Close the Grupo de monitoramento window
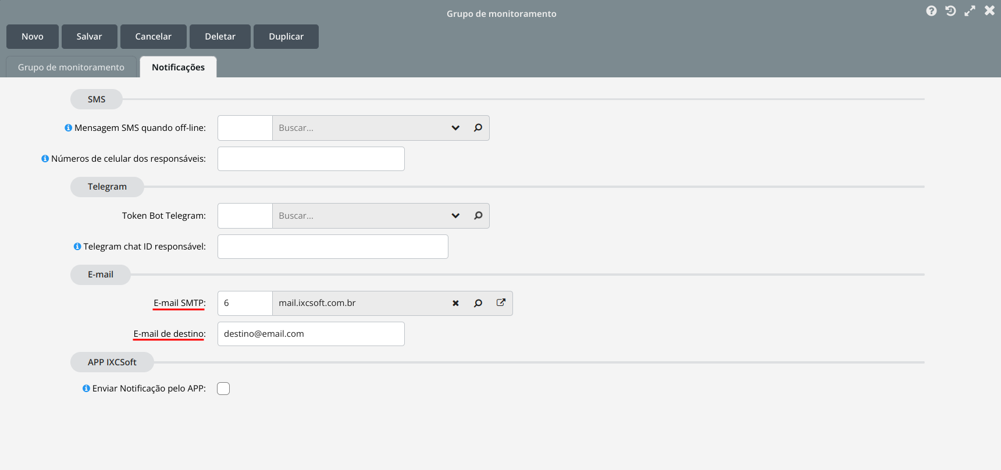 tap(989, 11)
